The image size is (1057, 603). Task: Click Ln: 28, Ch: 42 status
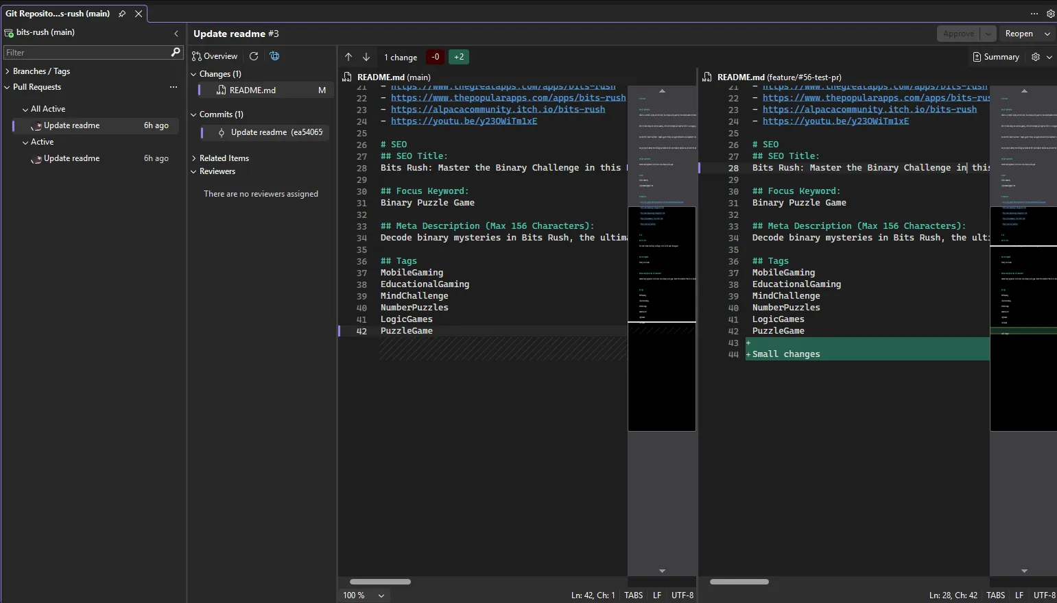(953, 595)
